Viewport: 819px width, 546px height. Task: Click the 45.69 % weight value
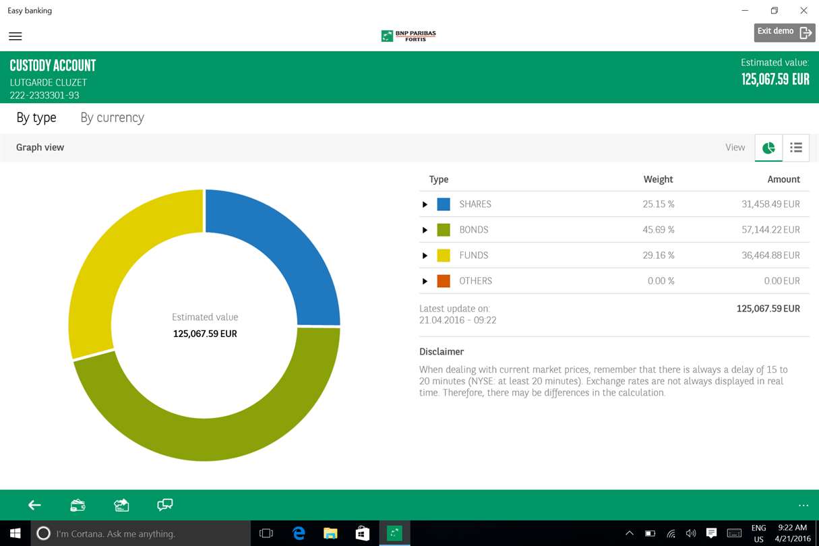659,230
